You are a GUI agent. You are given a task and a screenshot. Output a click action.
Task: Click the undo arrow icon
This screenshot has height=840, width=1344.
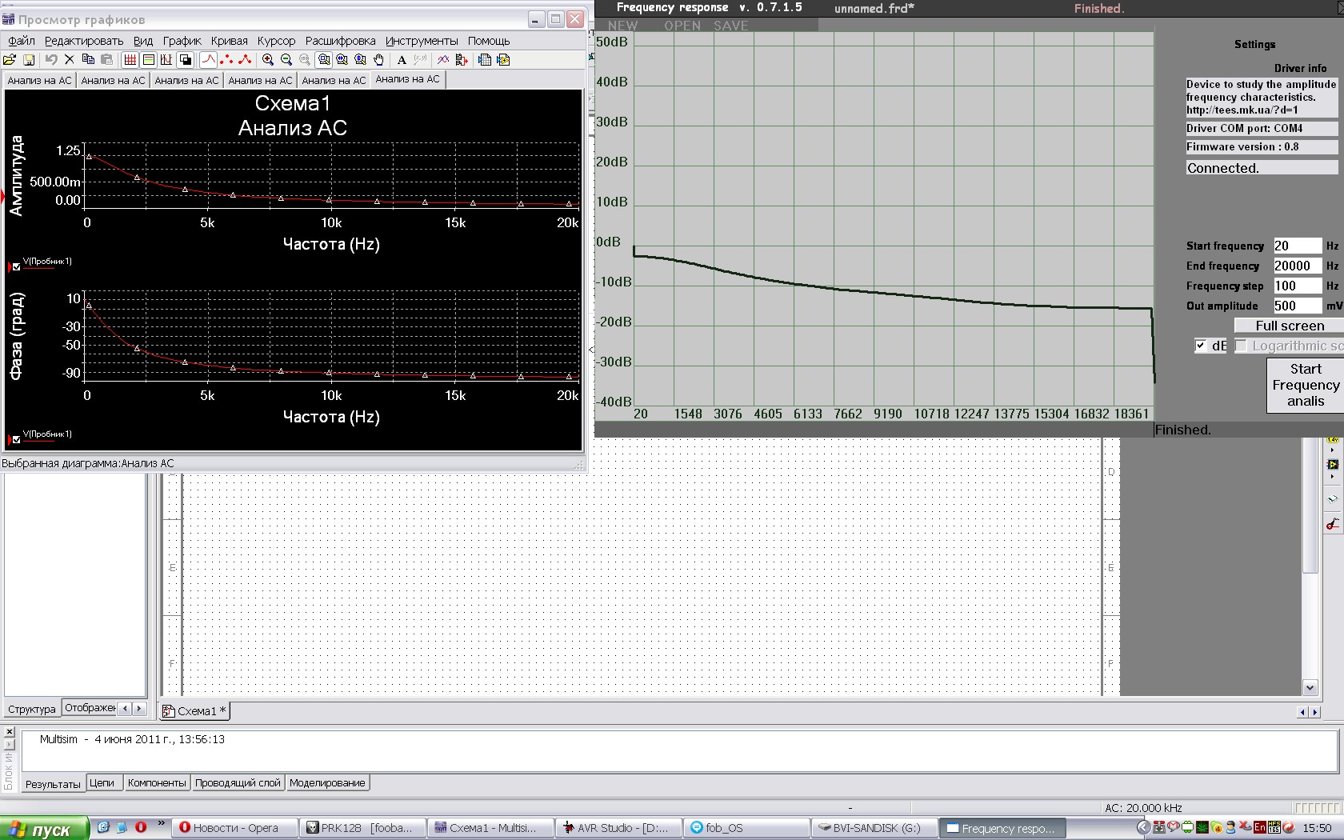coord(50,60)
